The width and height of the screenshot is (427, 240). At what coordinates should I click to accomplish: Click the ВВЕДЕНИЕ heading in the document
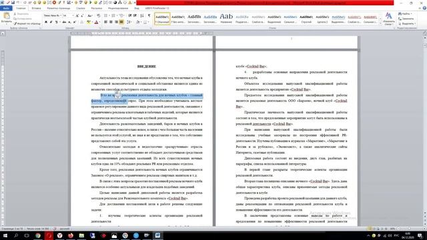(147, 67)
